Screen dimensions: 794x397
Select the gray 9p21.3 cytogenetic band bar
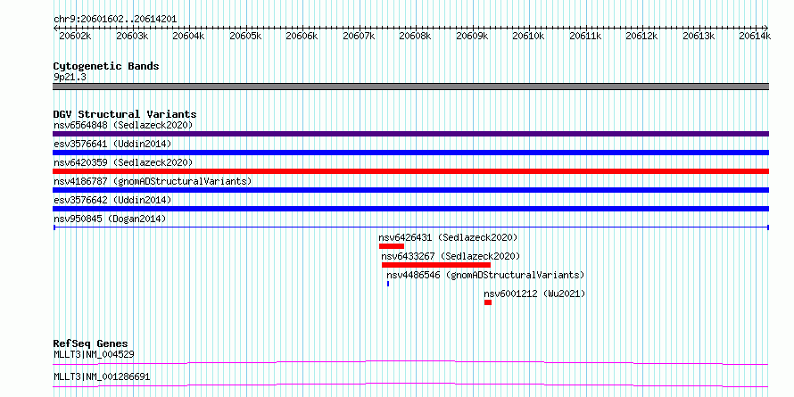point(410,87)
